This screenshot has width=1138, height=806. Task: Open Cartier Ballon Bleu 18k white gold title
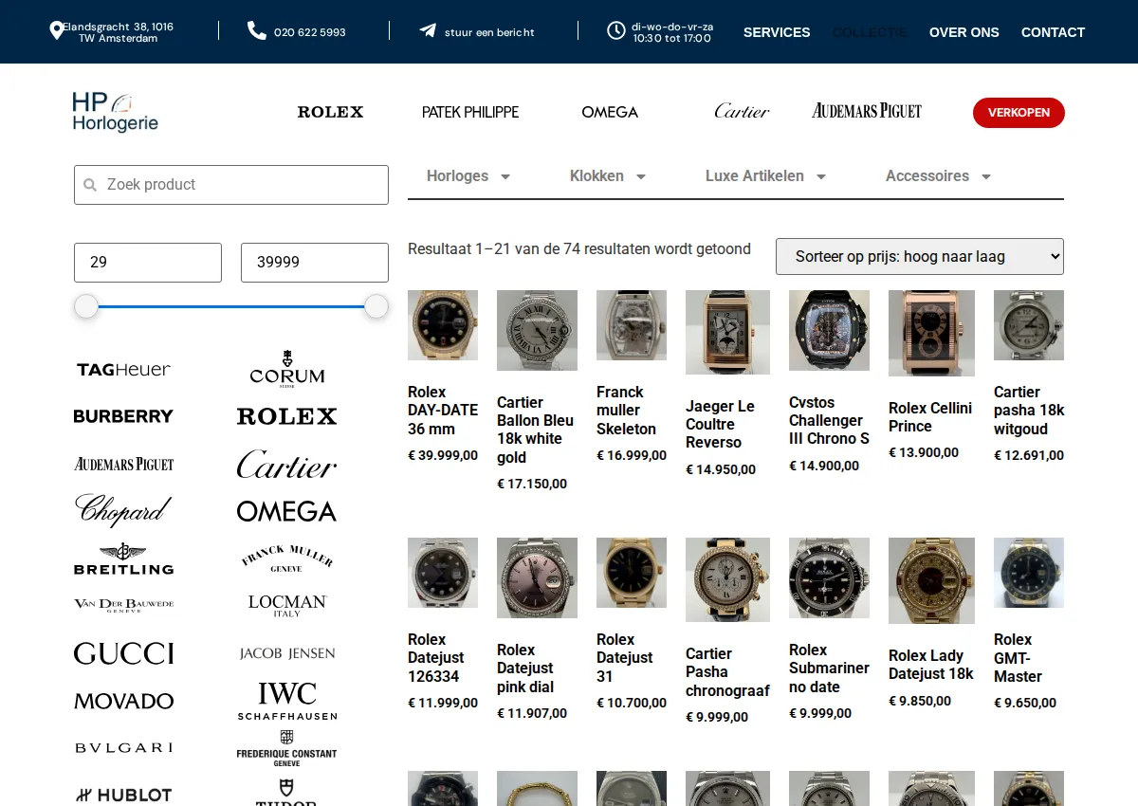(536, 430)
